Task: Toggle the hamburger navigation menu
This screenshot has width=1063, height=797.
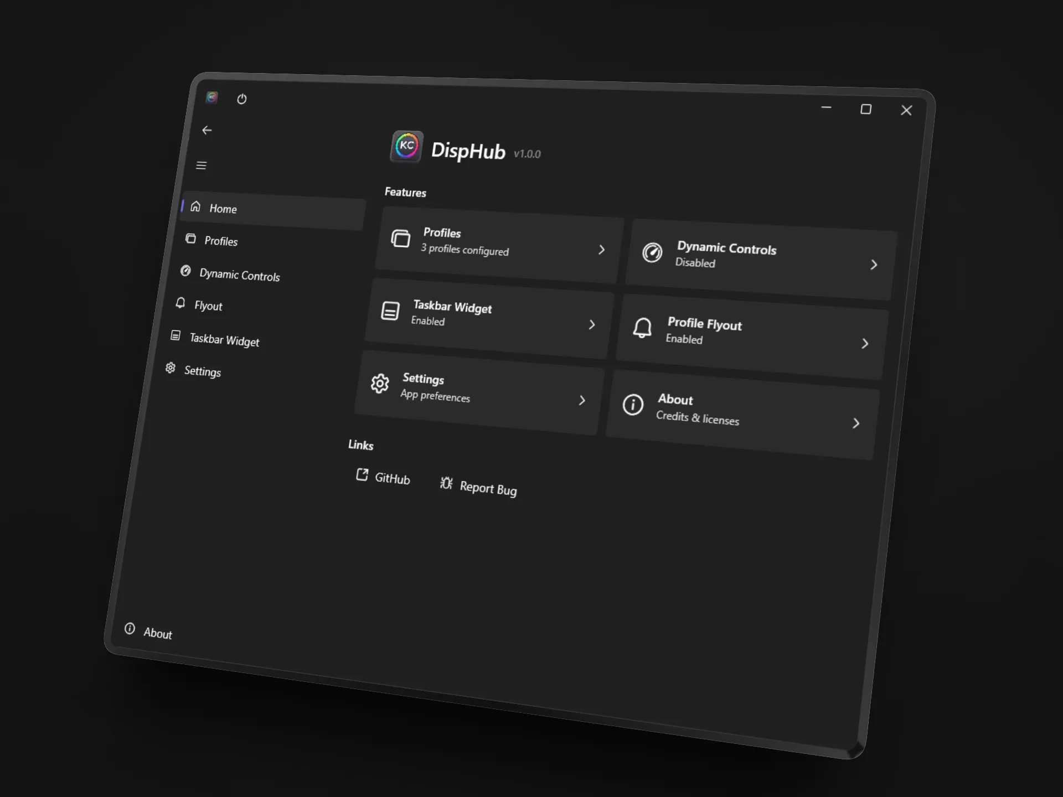Action: 202,165
